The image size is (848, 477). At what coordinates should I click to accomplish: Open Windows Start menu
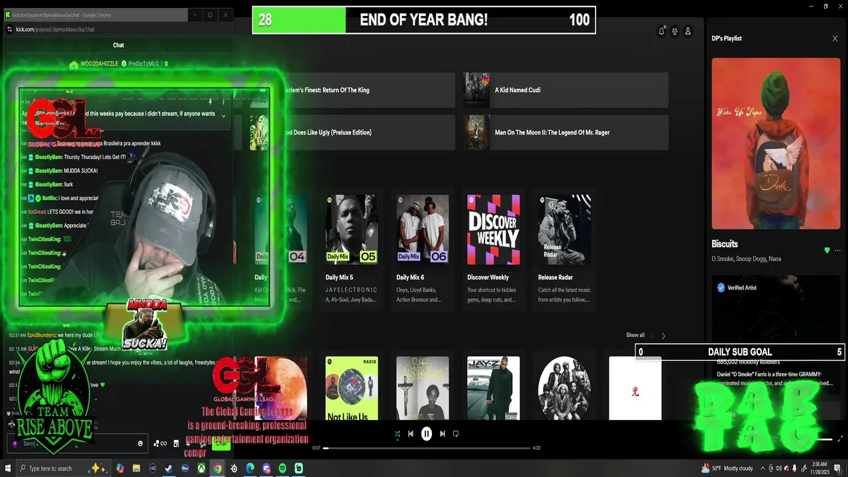click(x=8, y=468)
